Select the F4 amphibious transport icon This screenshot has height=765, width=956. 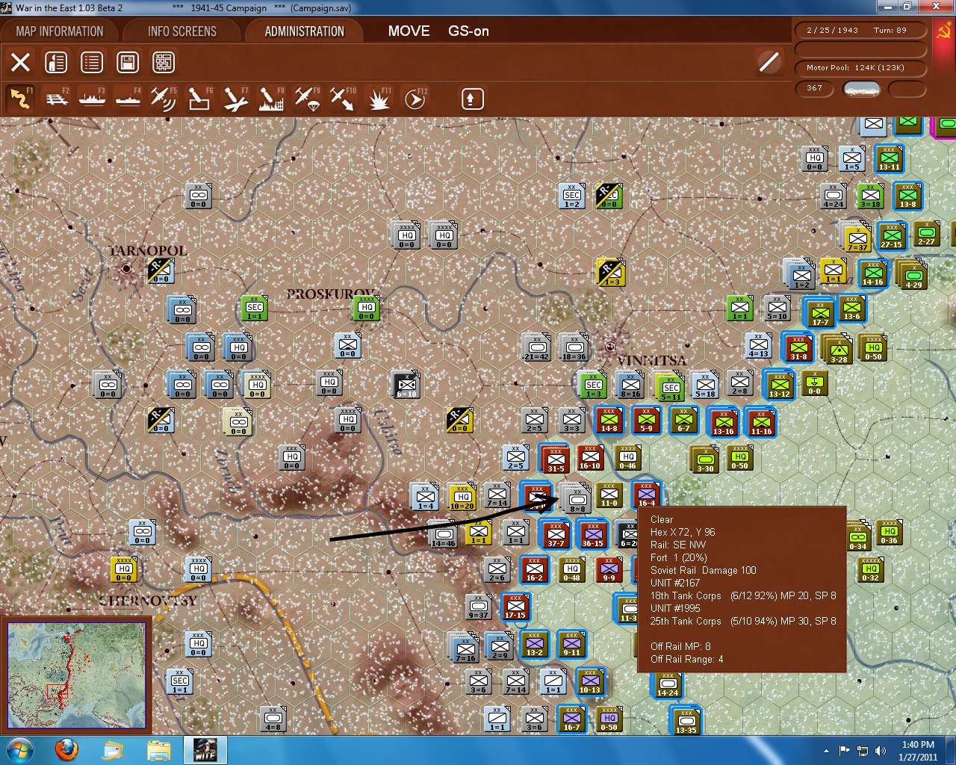[128, 99]
